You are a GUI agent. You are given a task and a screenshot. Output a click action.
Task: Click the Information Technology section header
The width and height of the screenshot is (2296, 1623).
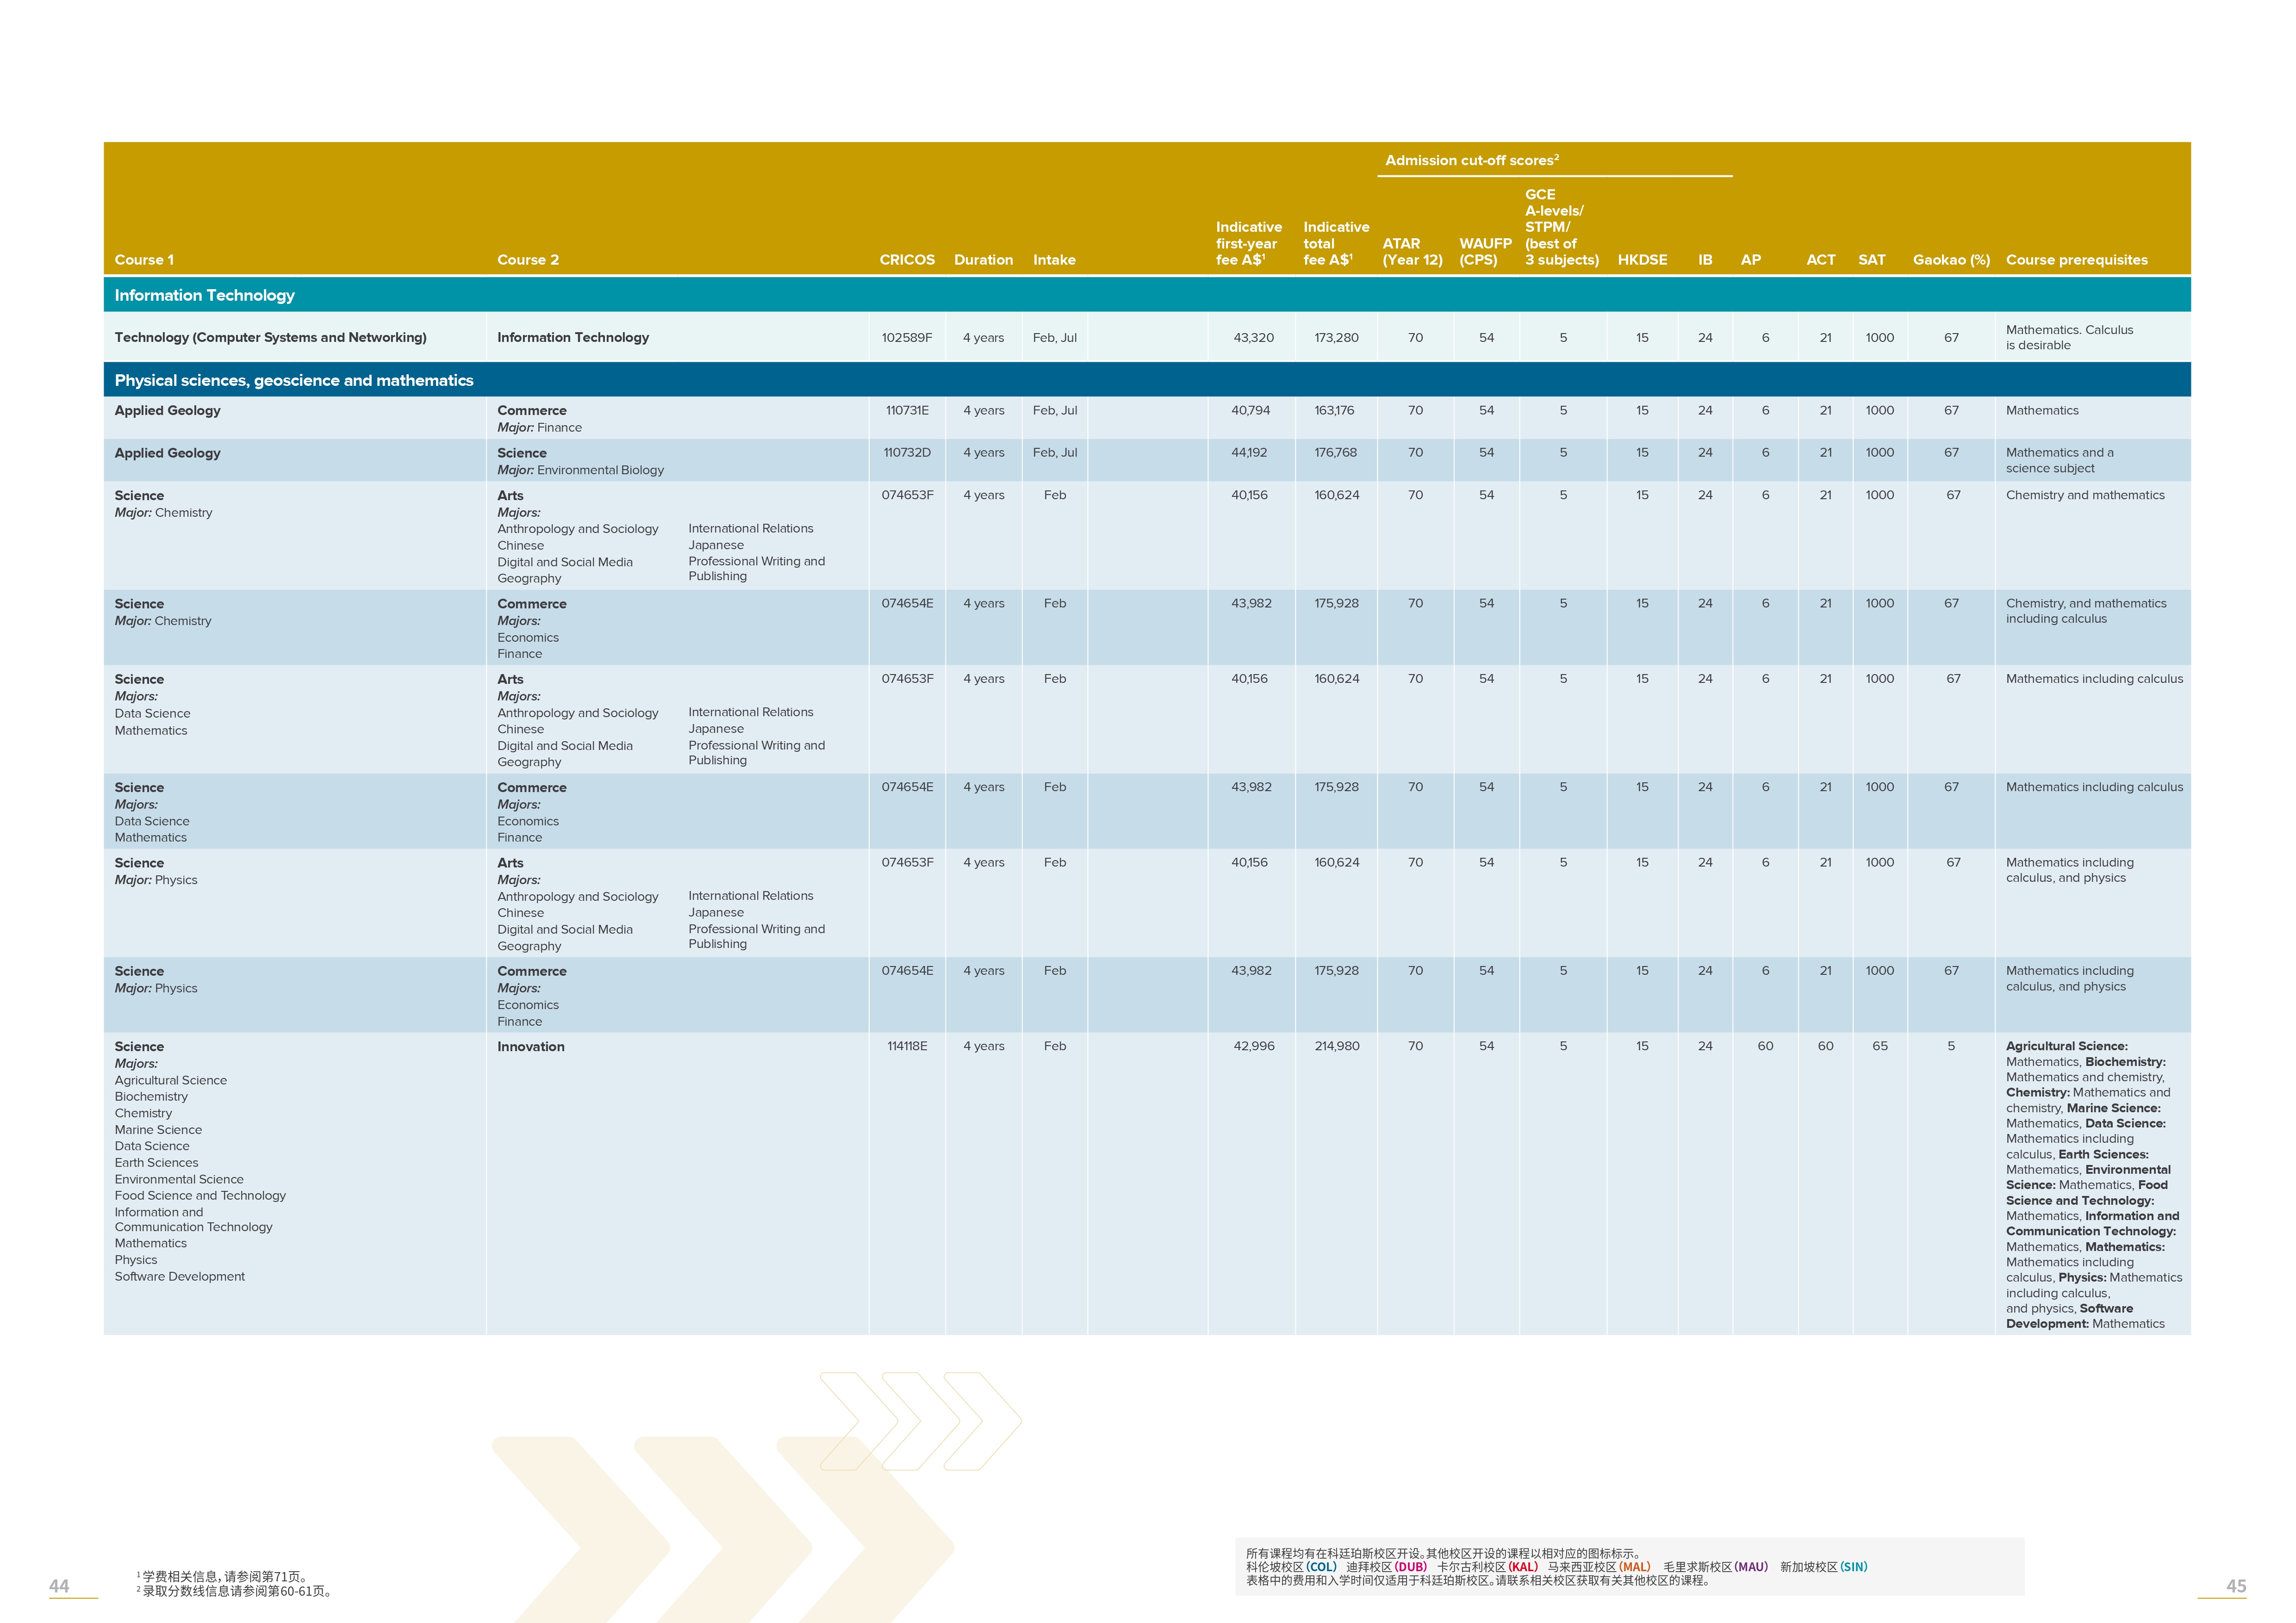[x=205, y=295]
